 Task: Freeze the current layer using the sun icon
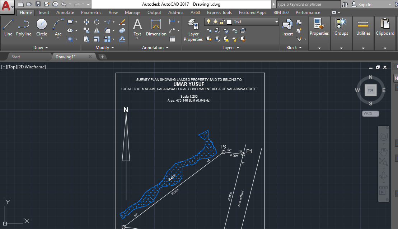[215, 21]
